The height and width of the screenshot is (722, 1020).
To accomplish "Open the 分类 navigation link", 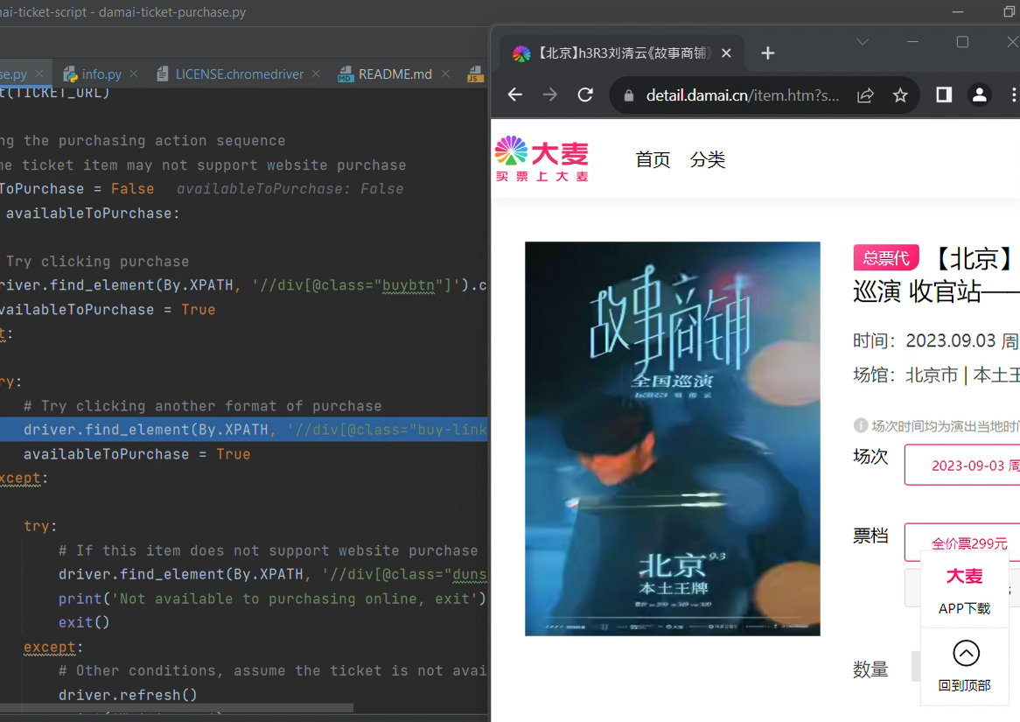I will tap(707, 159).
